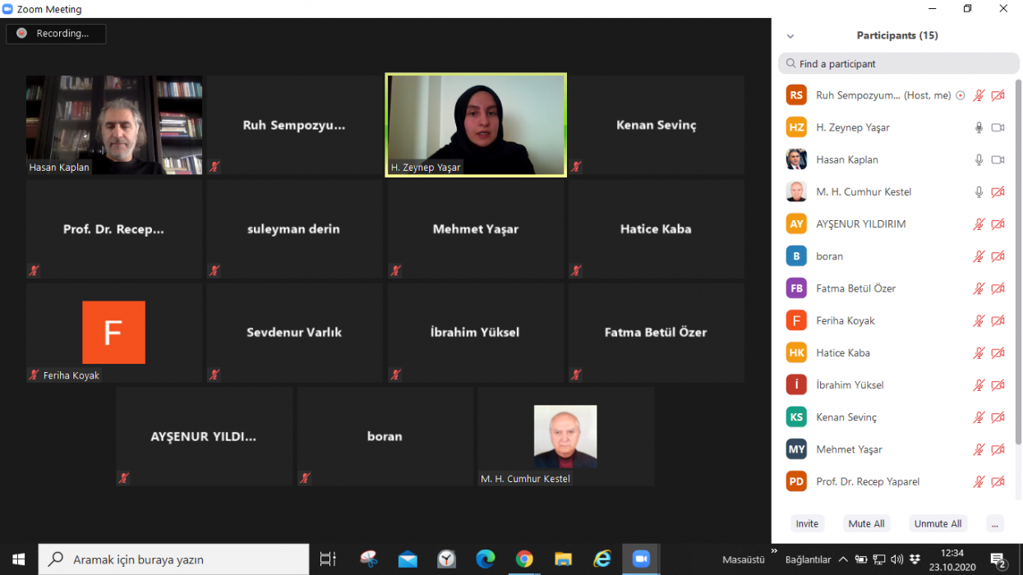Open the Masaüstü toolbar on the taskbar
Viewport: 1023px width, 575px height.
[x=743, y=559]
